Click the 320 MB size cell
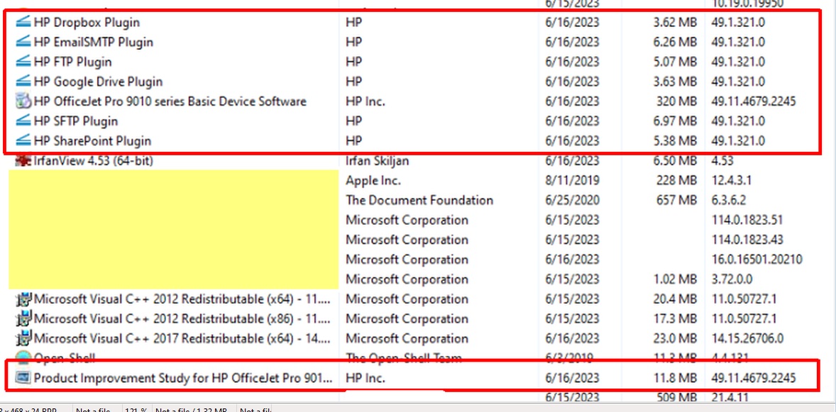 [676, 101]
